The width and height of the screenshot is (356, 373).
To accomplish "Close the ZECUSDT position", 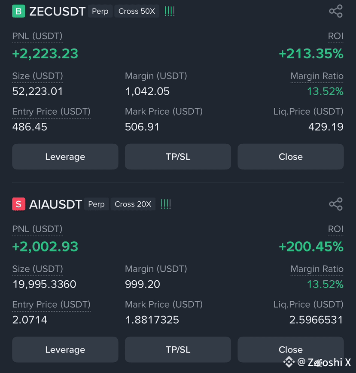I will tap(291, 157).
